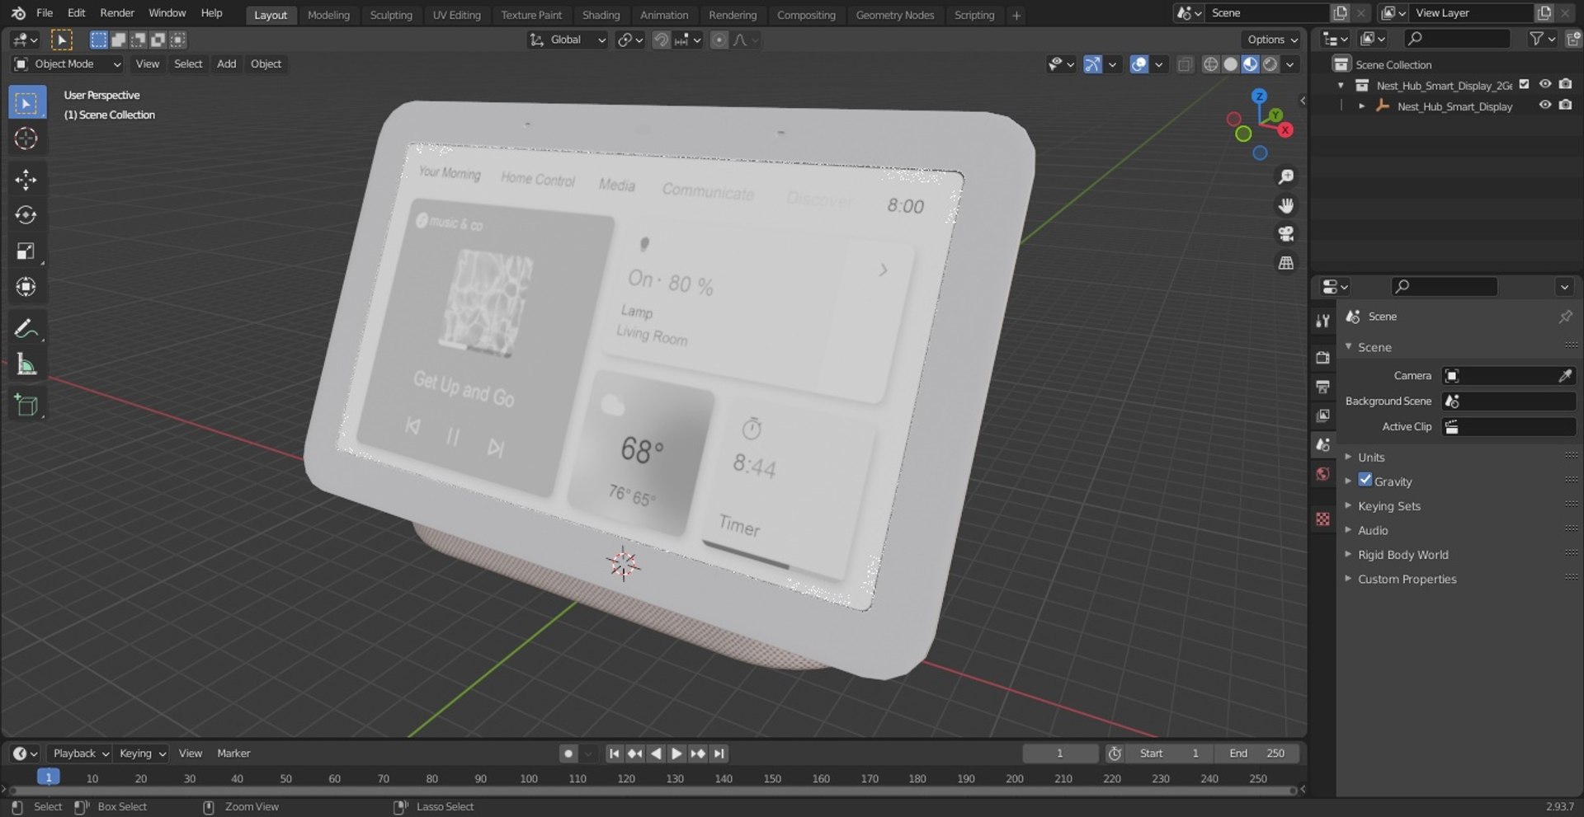1584x817 pixels.
Task: Select material preview shading
Action: [1250, 64]
